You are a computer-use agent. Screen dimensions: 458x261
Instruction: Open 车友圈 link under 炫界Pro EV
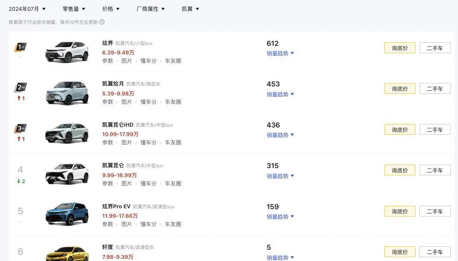tap(173, 224)
